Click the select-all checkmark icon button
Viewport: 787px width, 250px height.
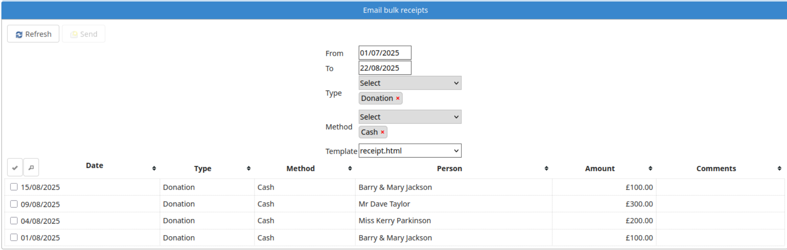point(15,167)
